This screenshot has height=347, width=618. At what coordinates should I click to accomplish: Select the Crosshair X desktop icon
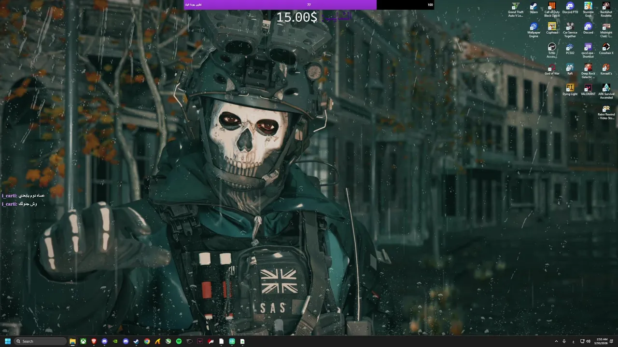tap(606, 49)
